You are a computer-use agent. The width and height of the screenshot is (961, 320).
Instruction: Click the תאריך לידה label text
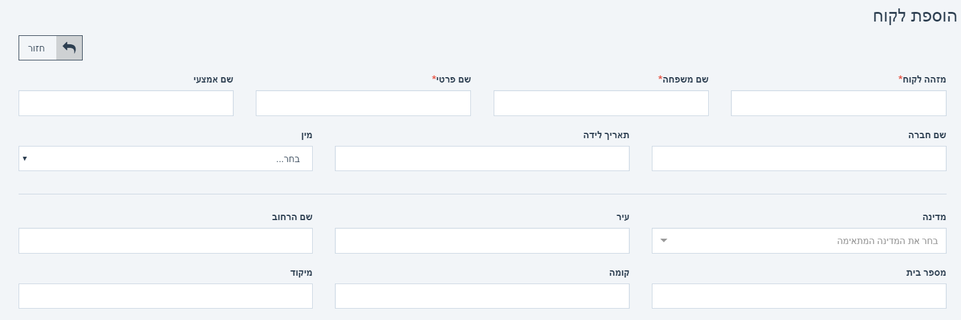point(606,135)
